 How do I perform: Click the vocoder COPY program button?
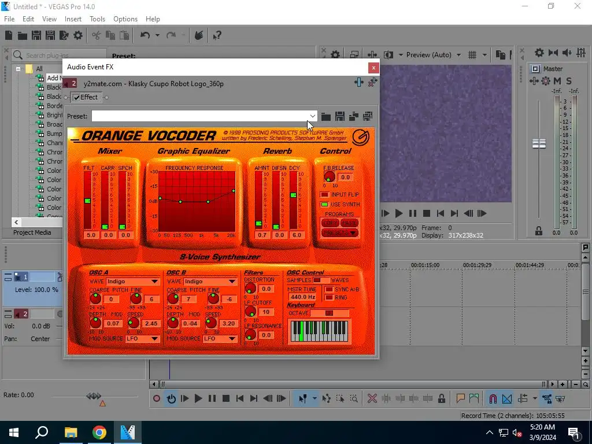(x=330, y=223)
